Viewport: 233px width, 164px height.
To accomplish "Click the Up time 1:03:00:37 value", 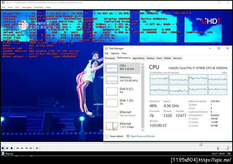I will pyautogui.click(x=158, y=126).
